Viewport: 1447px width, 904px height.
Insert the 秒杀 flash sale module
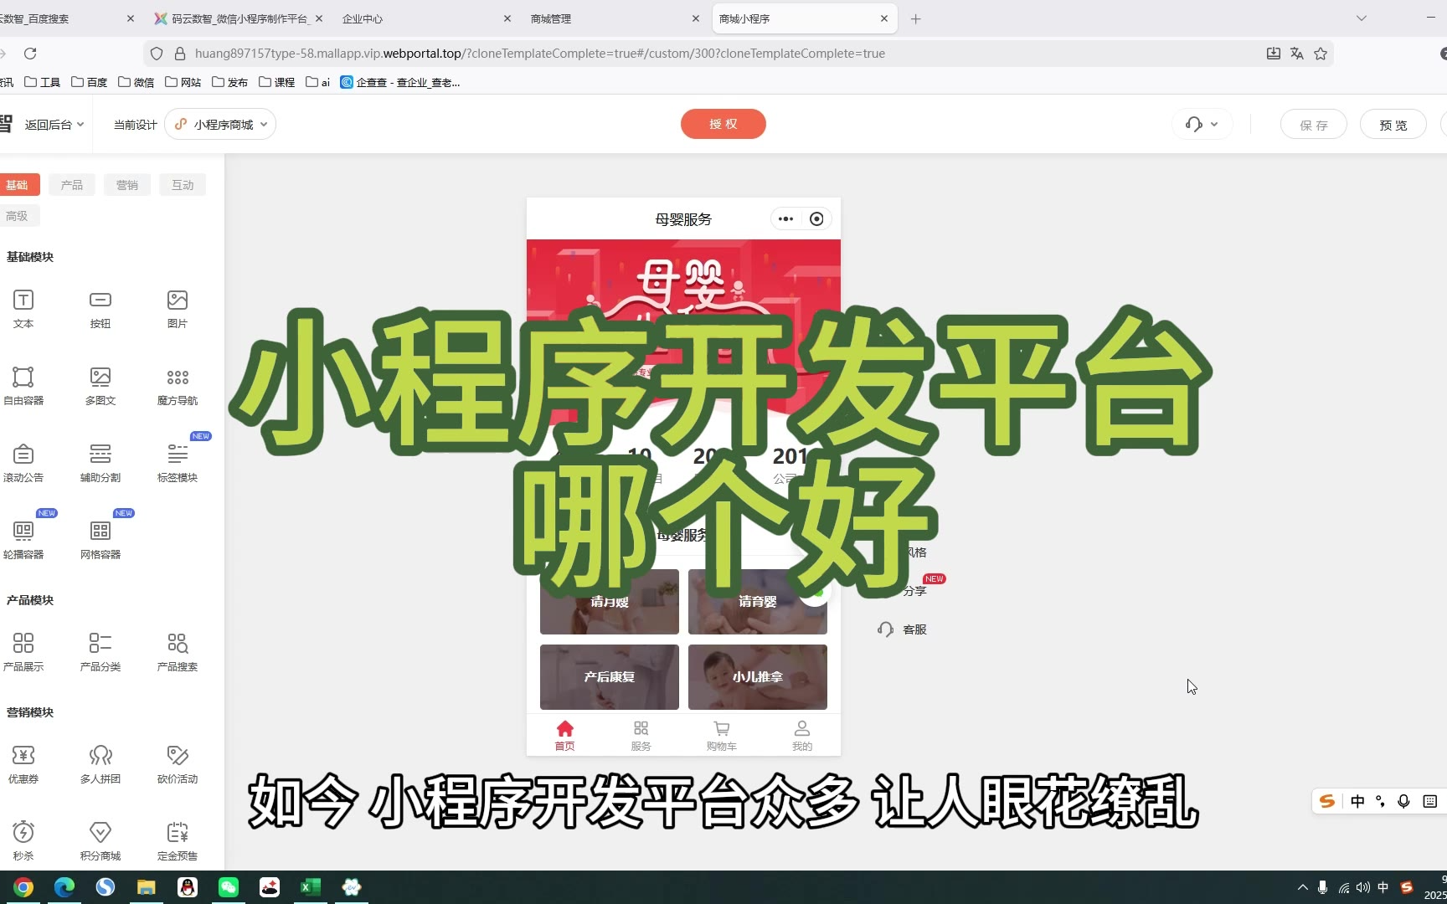point(23,841)
